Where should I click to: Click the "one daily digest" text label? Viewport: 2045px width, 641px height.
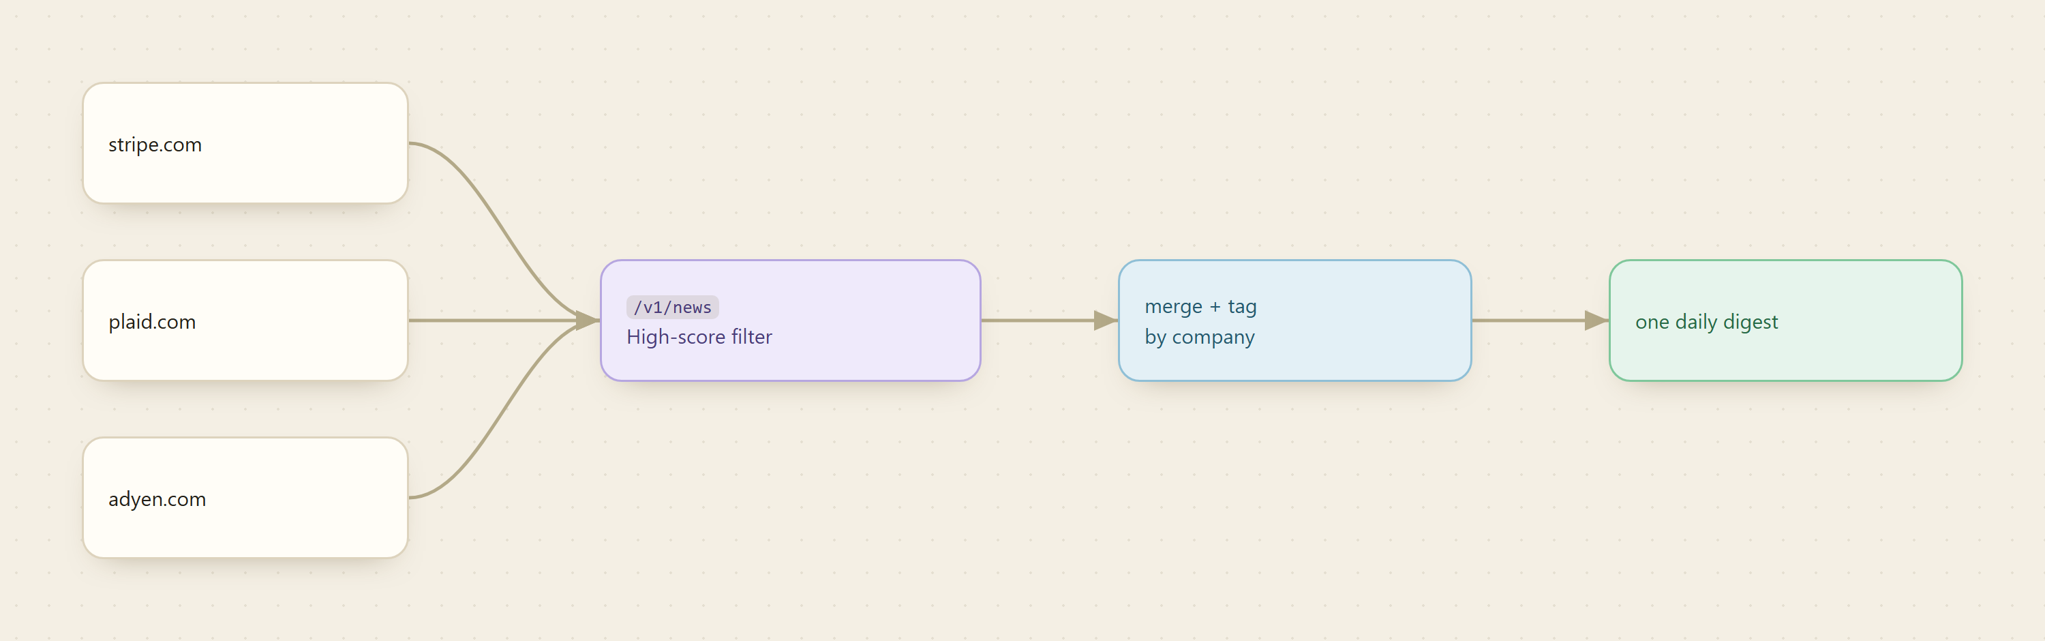point(1707,322)
